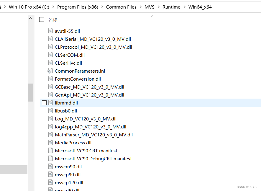Screen dimensions: 261x191
Task: Click the Microsoft.VC90.CRT.manifest blank file icon
Action: 50,151
